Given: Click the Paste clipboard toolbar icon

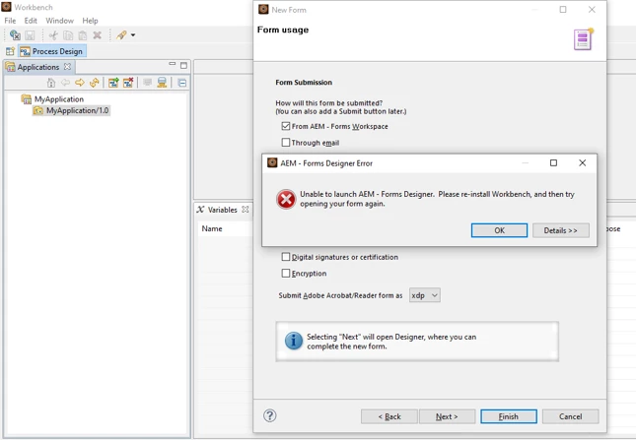Looking at the screenshot, I should point(83,35).
